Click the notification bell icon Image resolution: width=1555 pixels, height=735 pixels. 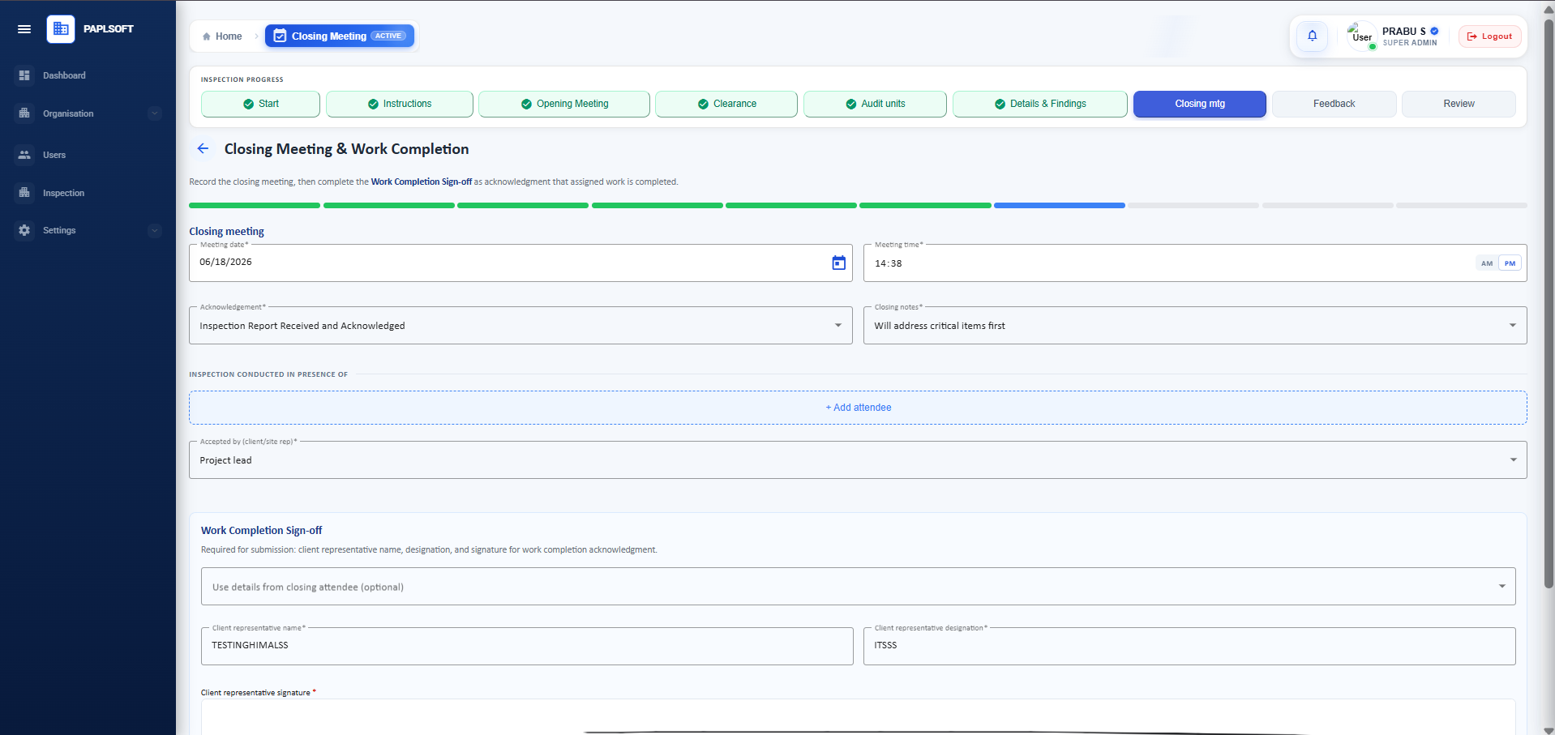pos(1312,36)
